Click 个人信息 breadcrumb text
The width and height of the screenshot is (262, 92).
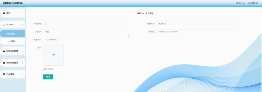point(149,13)
